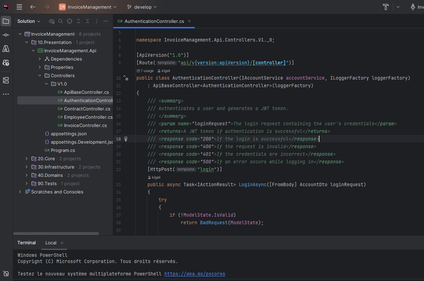Screen dimensions: 424x281
Task: Click the rocket run configuration icon
Action: (413, 7)
